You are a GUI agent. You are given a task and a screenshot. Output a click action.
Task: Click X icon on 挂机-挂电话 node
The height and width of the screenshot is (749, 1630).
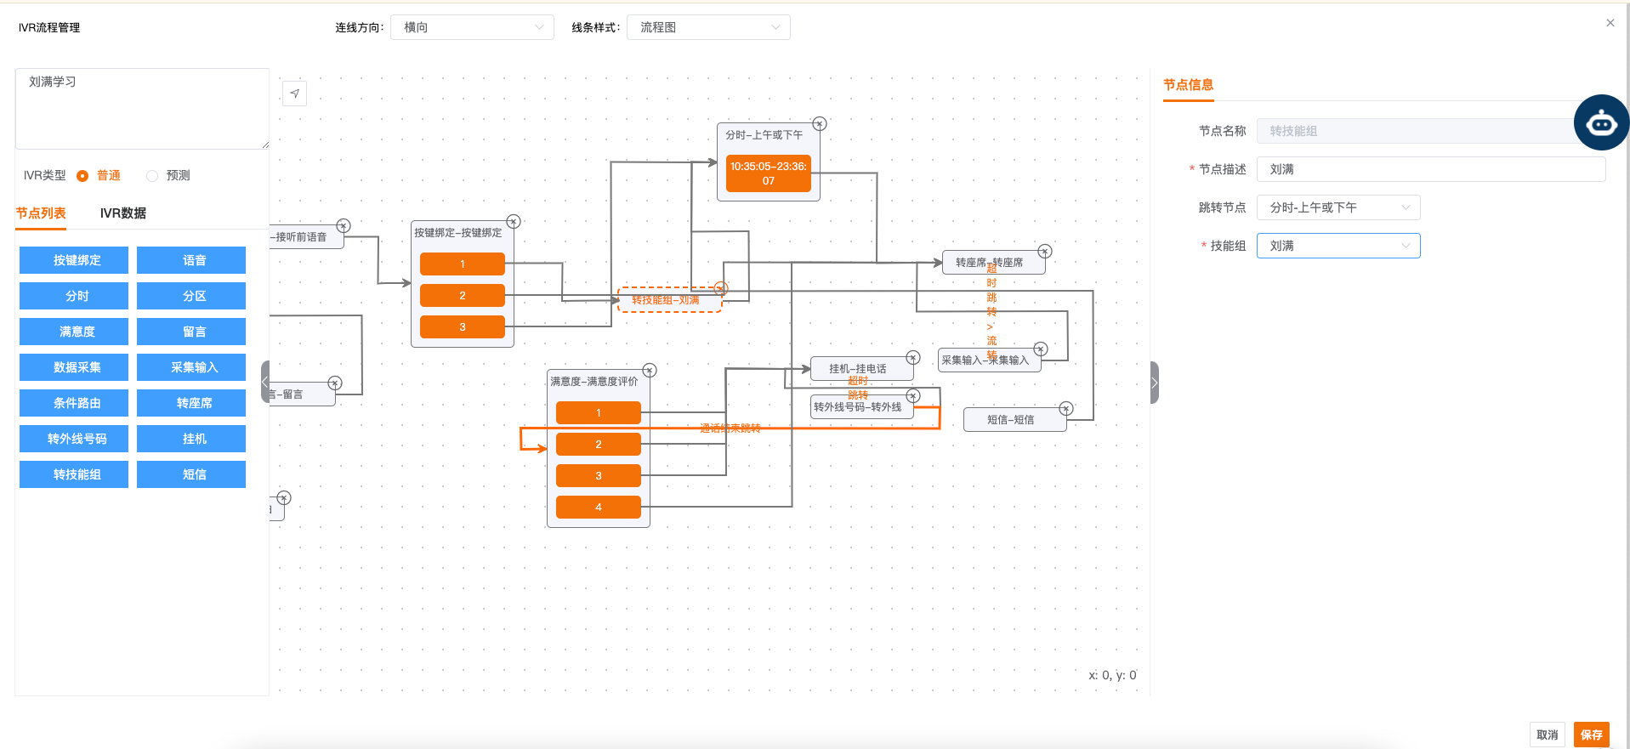912,358
